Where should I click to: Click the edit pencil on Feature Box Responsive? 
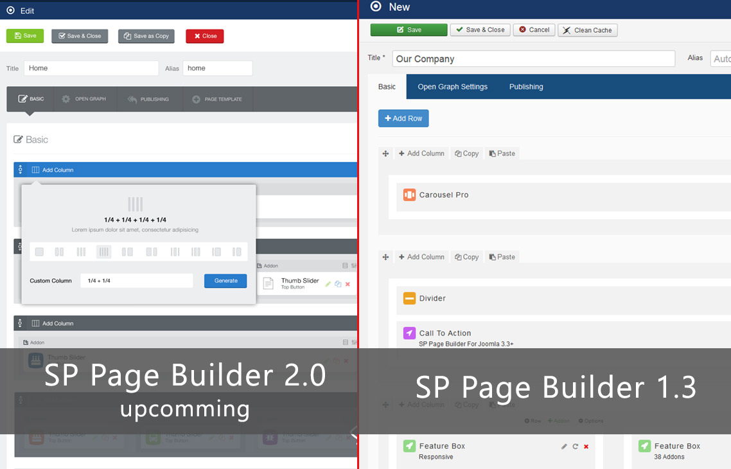coord(564,447)
